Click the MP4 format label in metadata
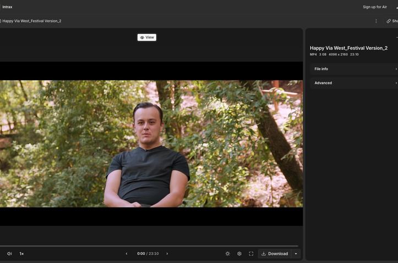Screen dimensions: 398x263 tap(313, 54)
